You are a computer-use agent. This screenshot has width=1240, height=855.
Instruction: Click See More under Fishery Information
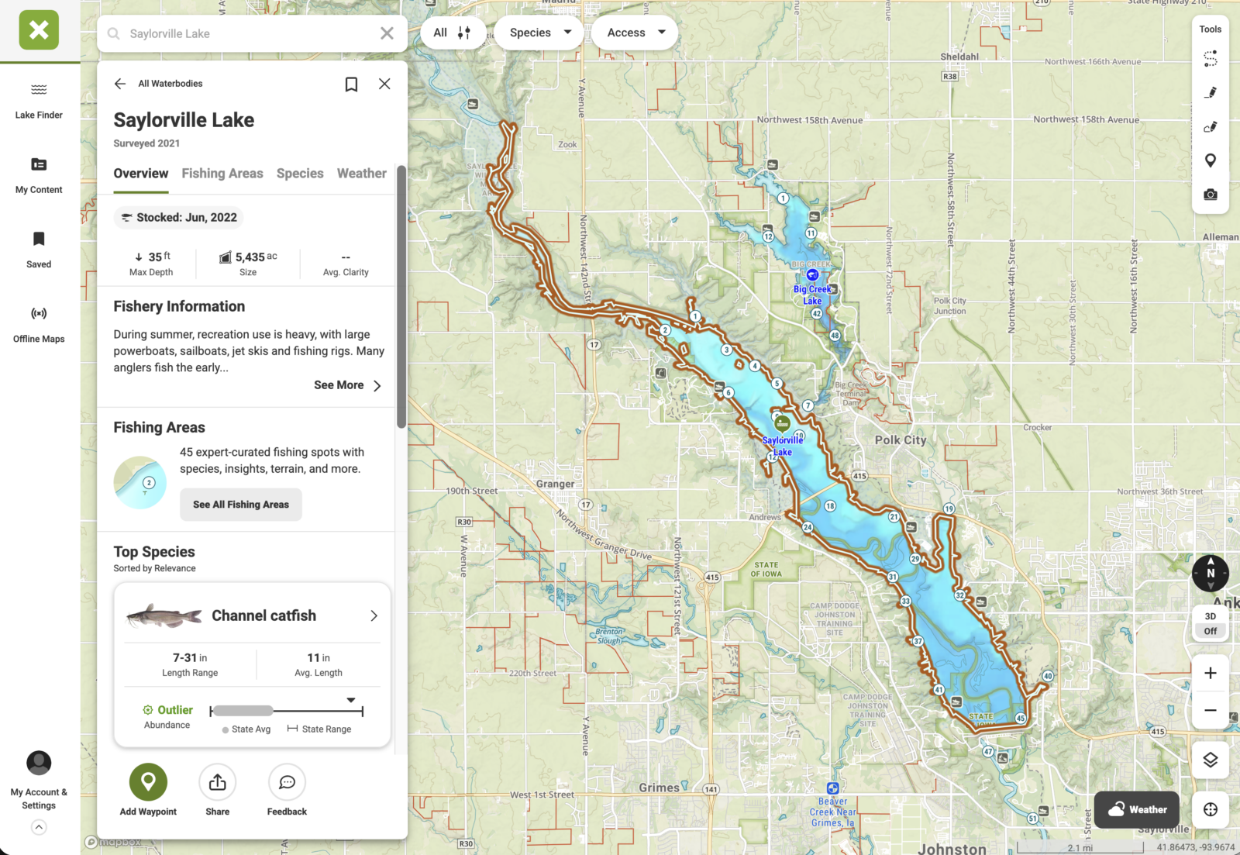tap(347, 385)
